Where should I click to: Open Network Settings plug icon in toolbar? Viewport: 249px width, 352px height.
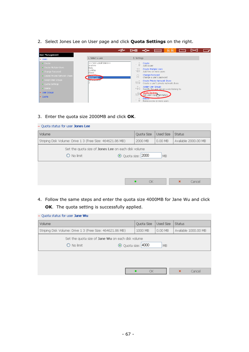click(x=146, y=50)
